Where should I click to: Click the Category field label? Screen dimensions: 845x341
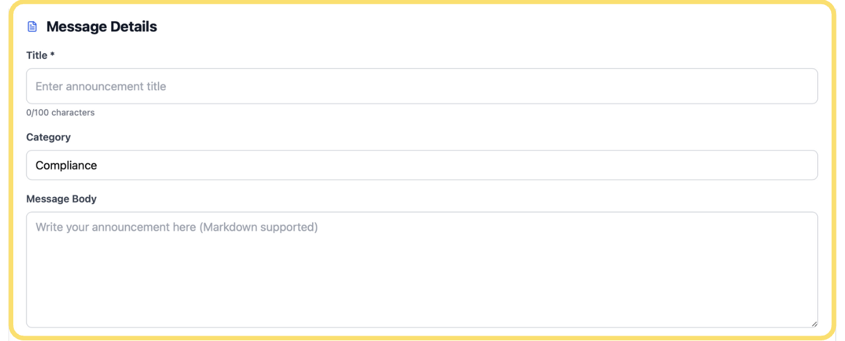pyautogui.click(x=48, y=137)
